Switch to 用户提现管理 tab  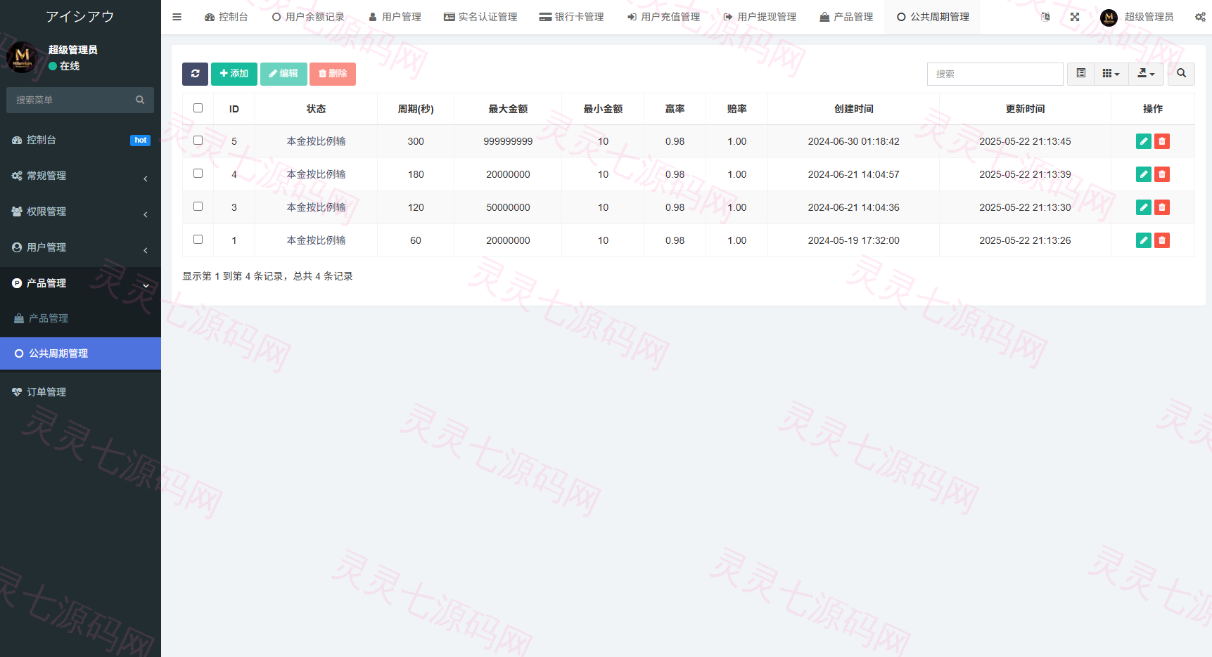pos(760,17)
